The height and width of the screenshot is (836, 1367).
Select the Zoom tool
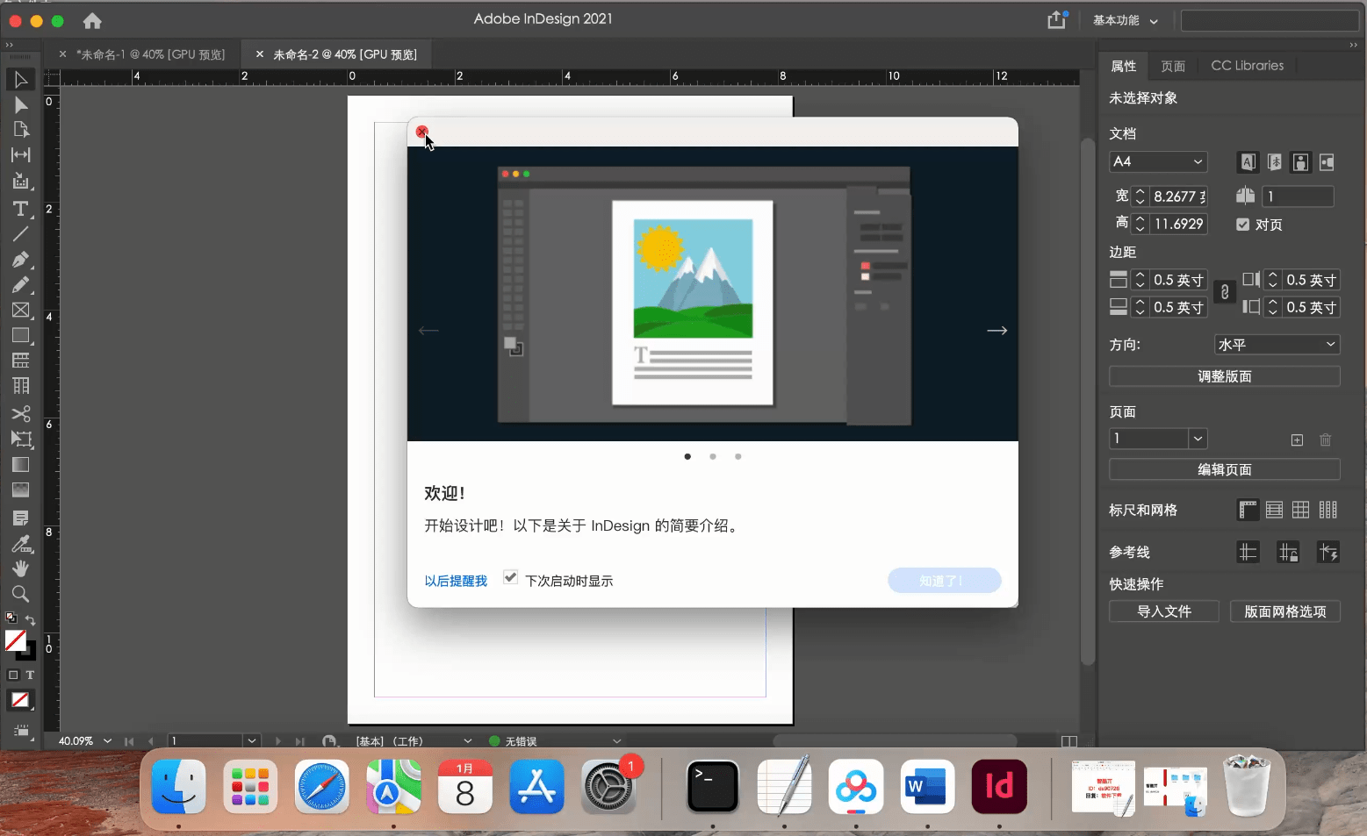[x=20, y=594]
